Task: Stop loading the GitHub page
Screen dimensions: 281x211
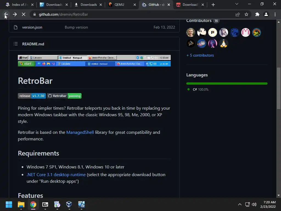Action: coord(24,14)
